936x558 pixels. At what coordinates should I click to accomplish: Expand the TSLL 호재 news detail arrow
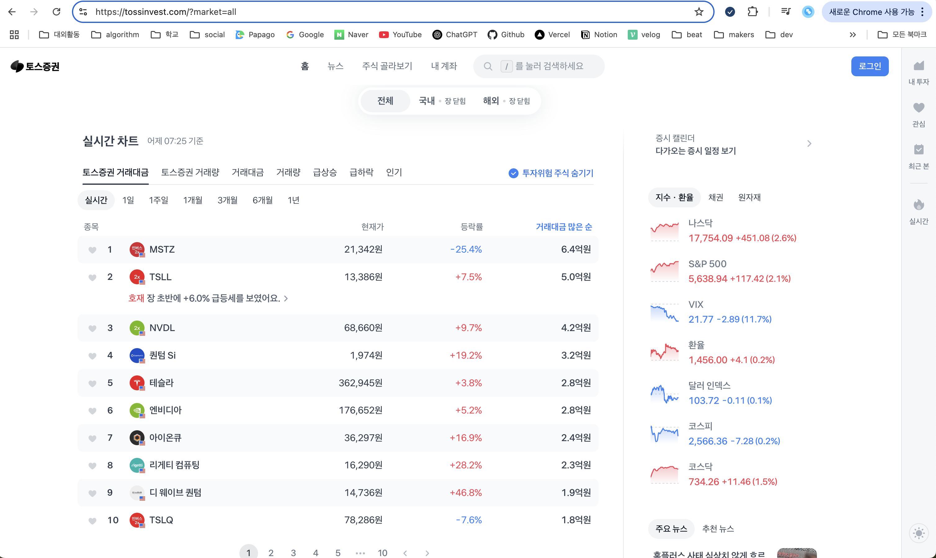[286, 298]
